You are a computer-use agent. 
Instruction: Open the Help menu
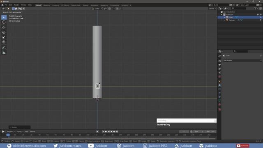tap(30, 5)
